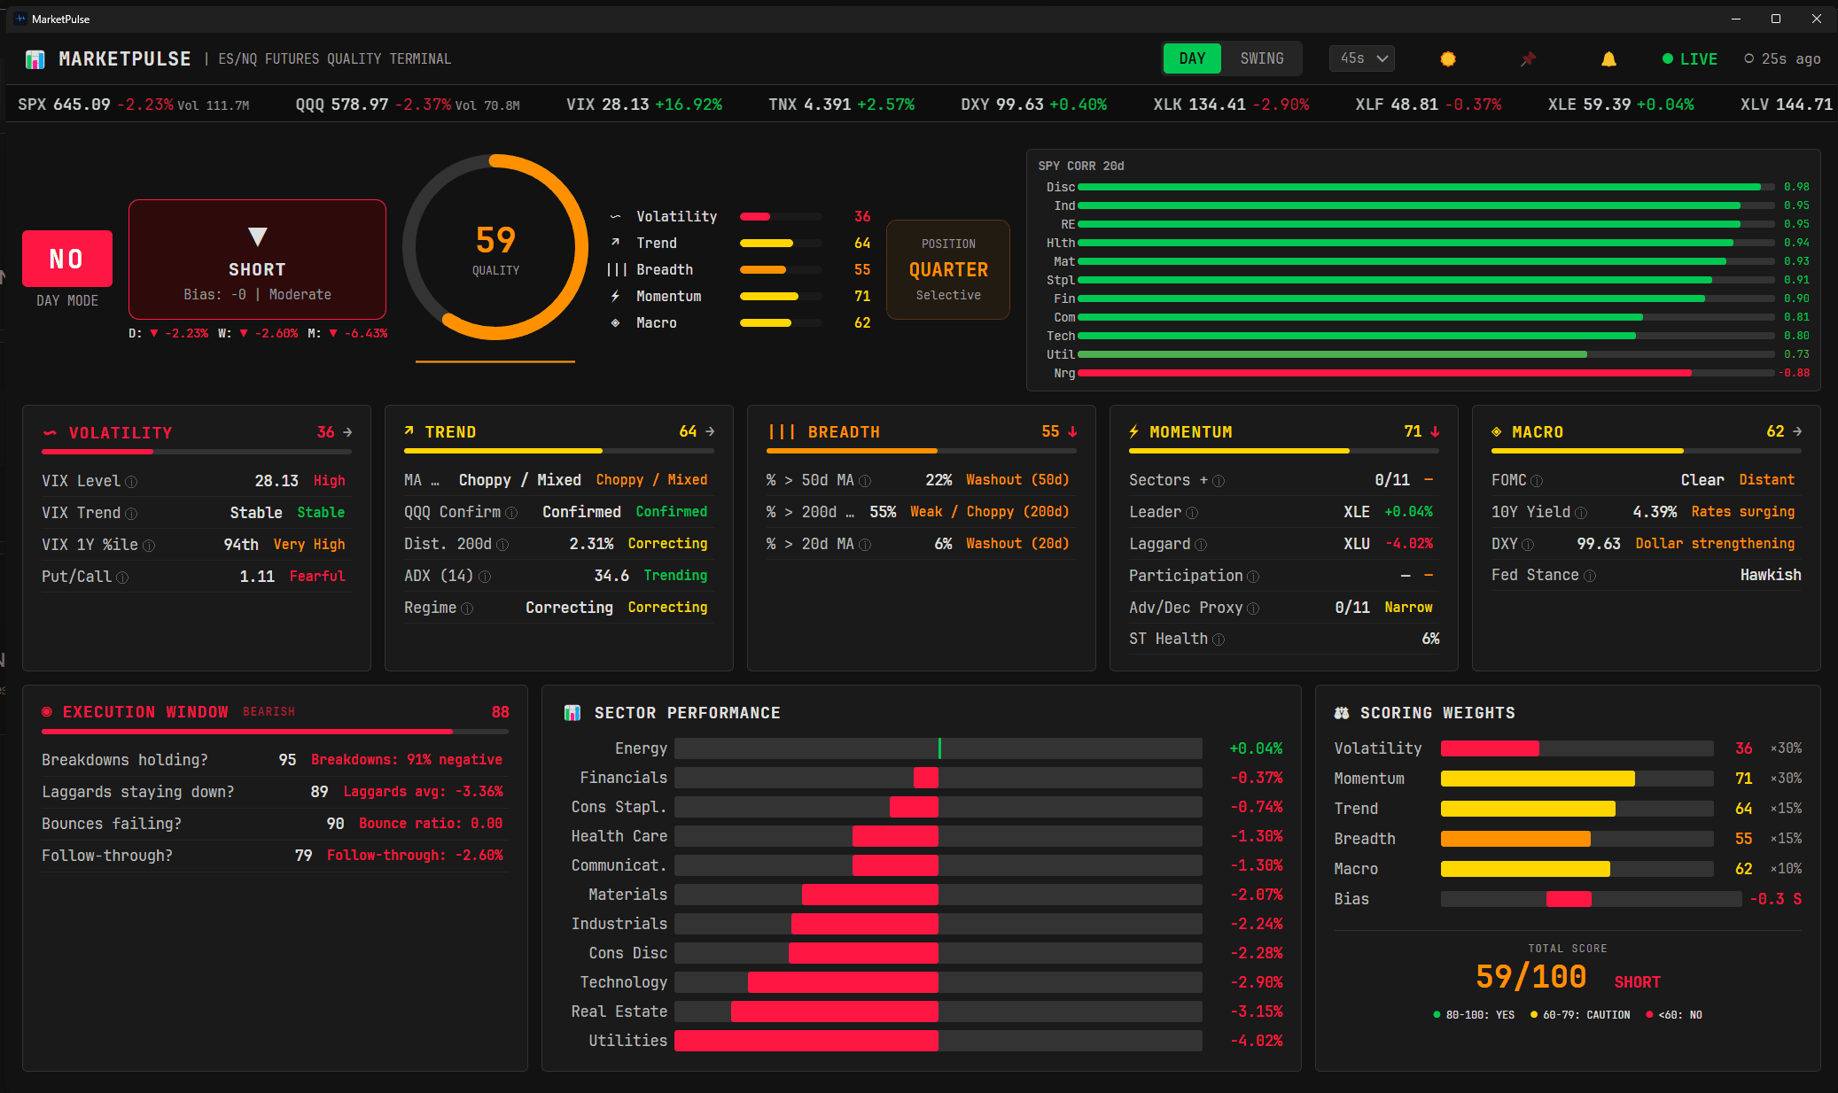Click the info icon next to VIX Level

coord(133,481)
